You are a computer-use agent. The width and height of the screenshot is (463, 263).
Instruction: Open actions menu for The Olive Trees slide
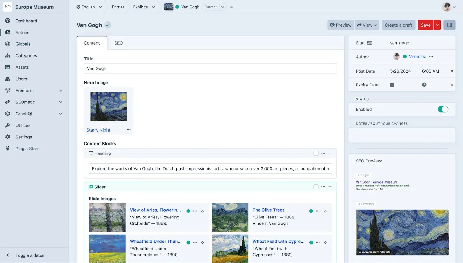318,211
